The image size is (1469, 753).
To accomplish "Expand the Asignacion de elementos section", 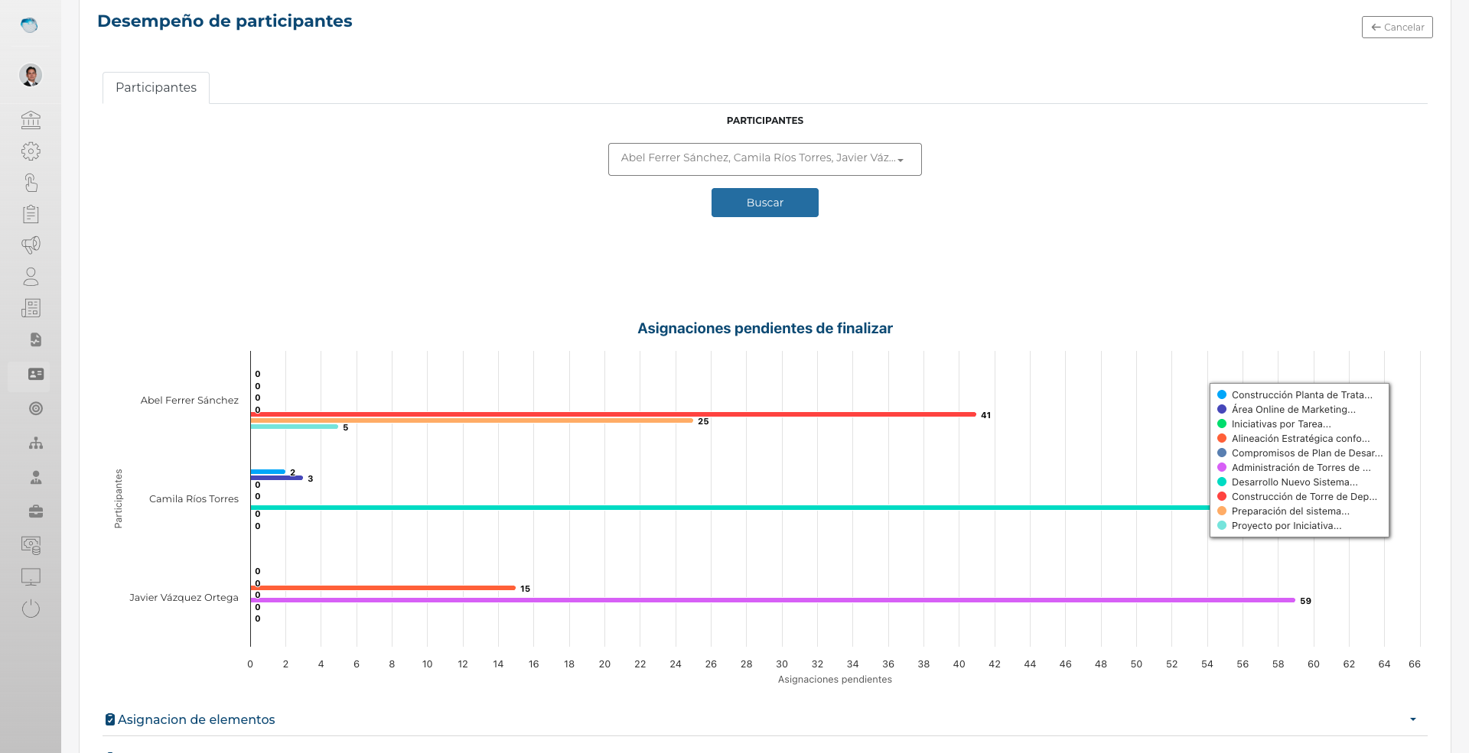I will coord(197,719).
